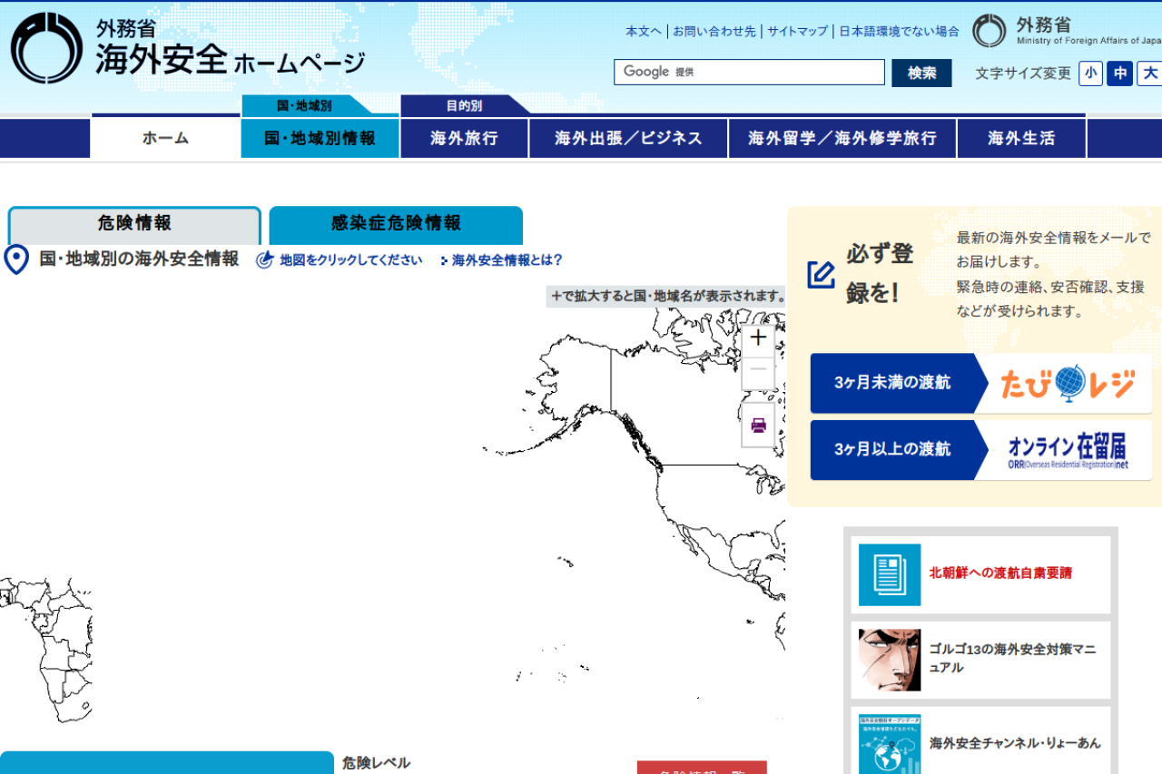The width and height of the screenshot is (1162, 774).
Task: Click Alaska on the world map
Action: [576, 377]
